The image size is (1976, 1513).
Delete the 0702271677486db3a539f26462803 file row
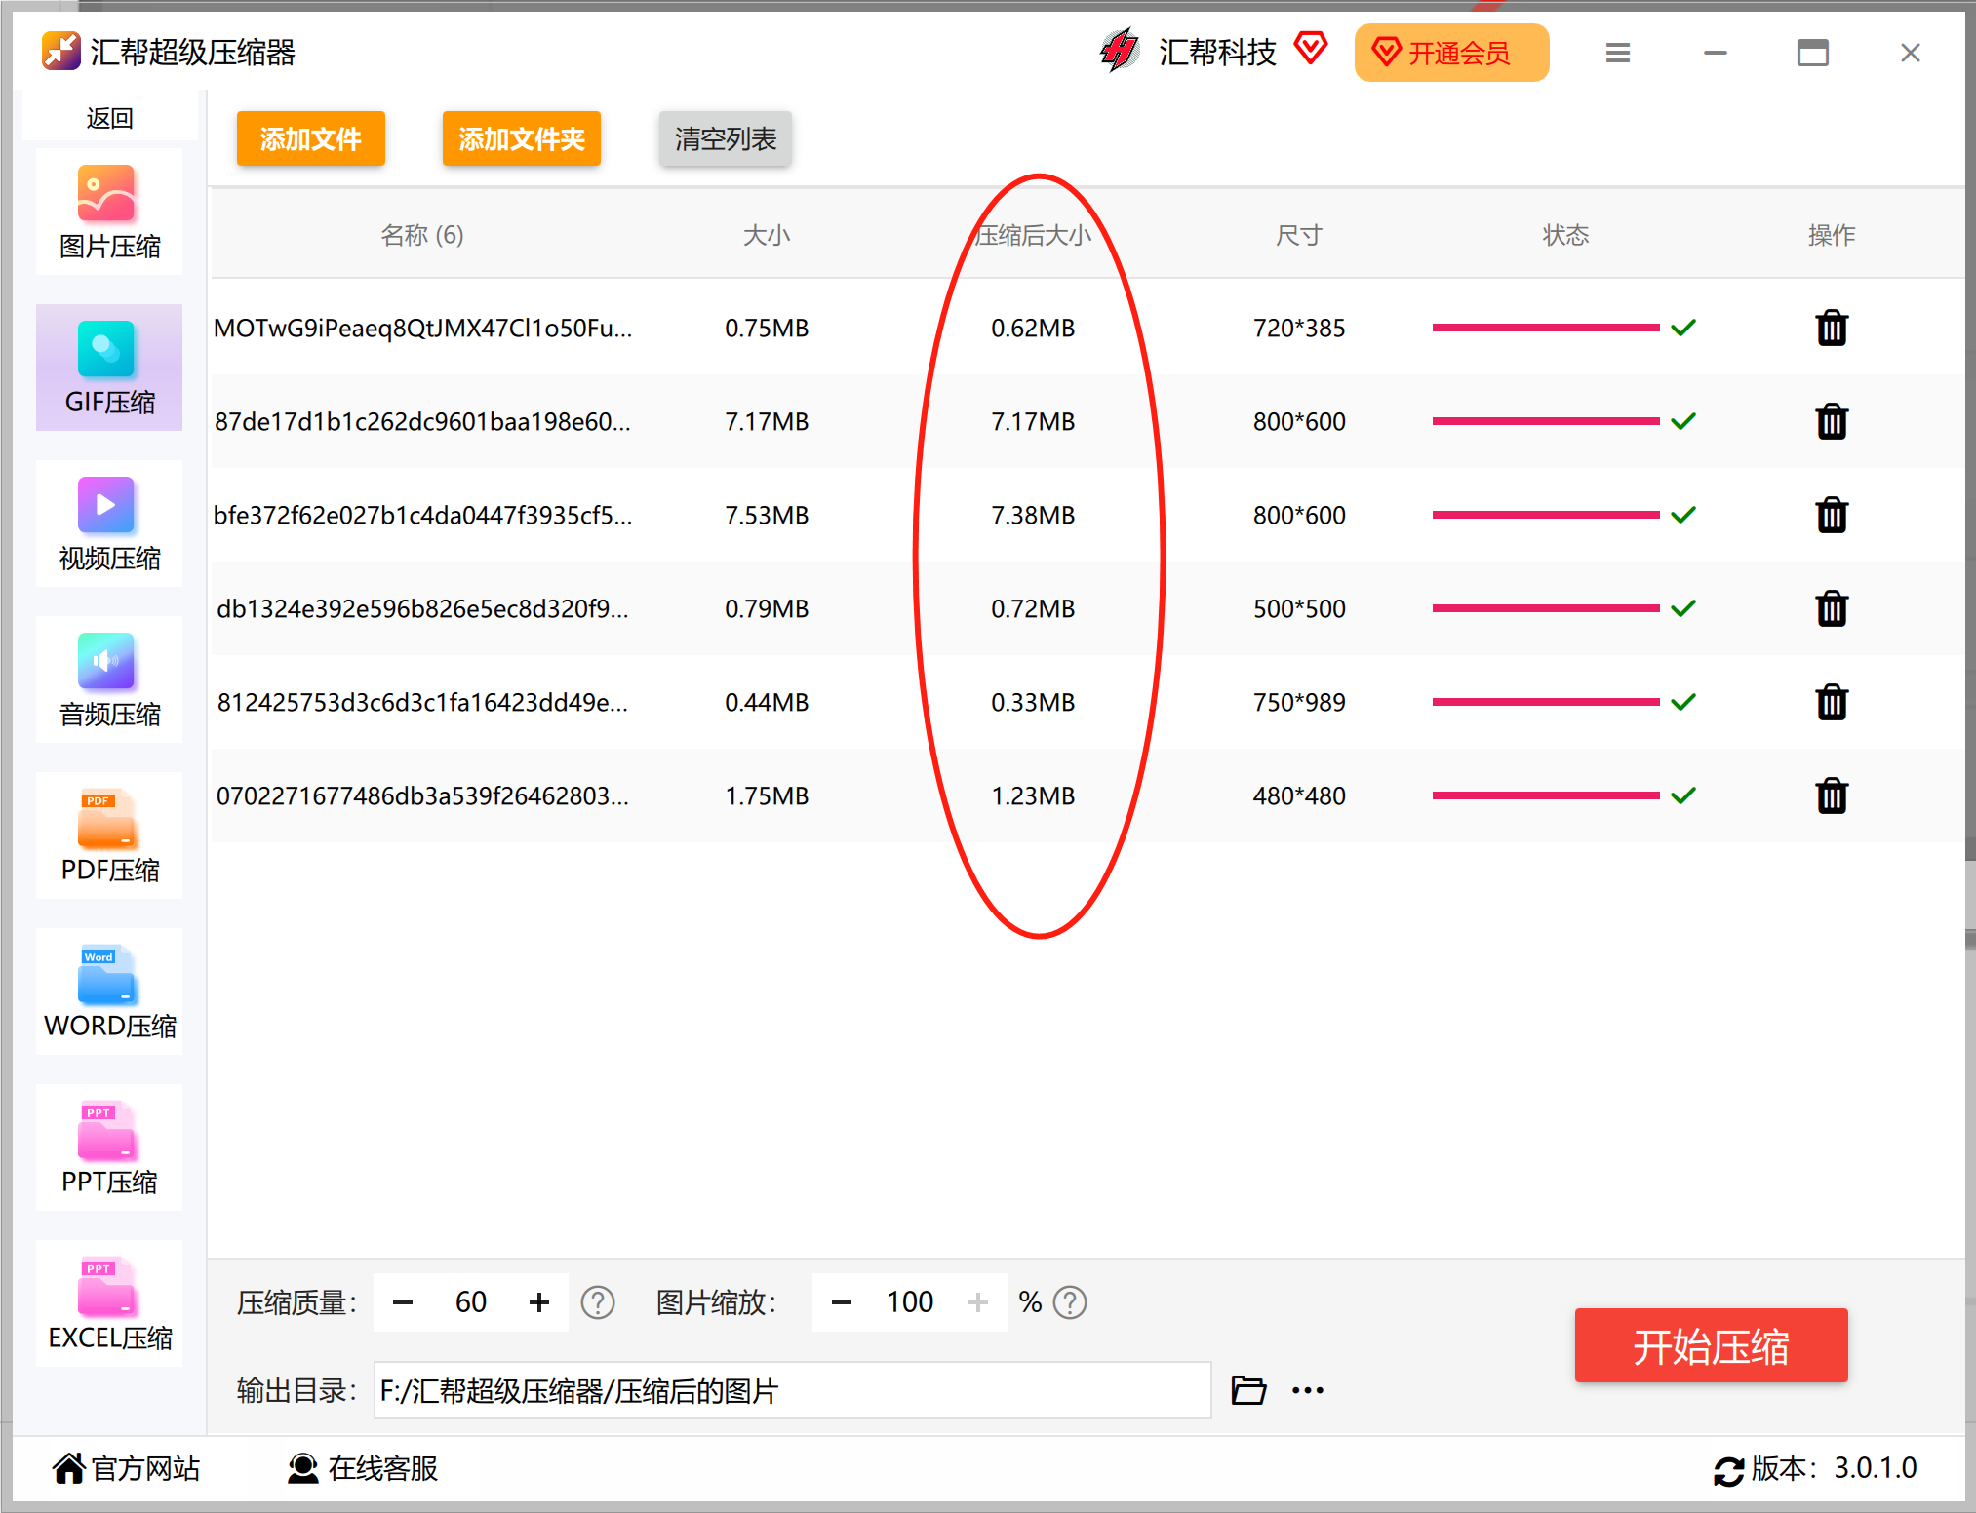[1832, 795]
